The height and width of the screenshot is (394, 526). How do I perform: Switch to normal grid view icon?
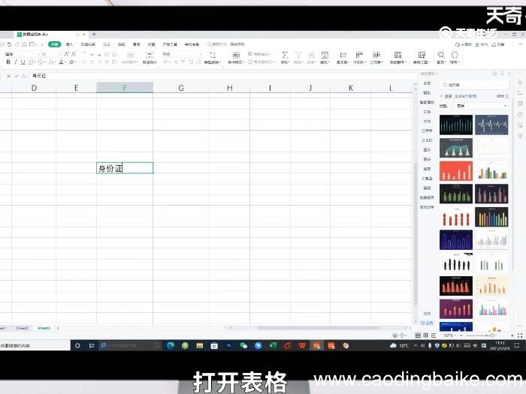pos(418,335)
